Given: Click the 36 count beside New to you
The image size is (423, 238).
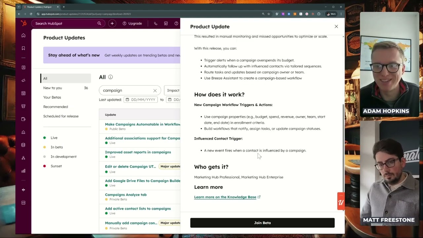Looking at the screenshot, I should click(x=86, y=88).
